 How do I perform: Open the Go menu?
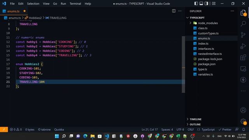pyautogui.click(x=55, y=3)
